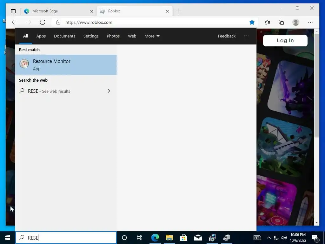Open the Feedback link in search panel
Screen dimensions: 325x244
[x=227, y=36]
